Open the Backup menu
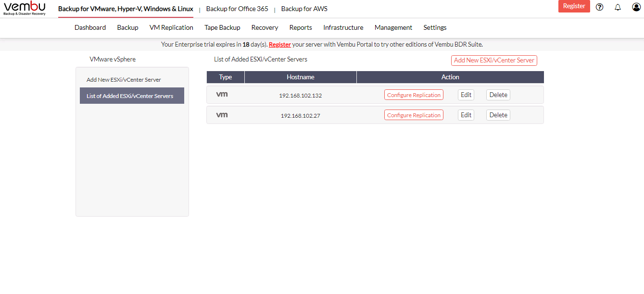The height and width of the screenshot is (294, 644). 127,27
